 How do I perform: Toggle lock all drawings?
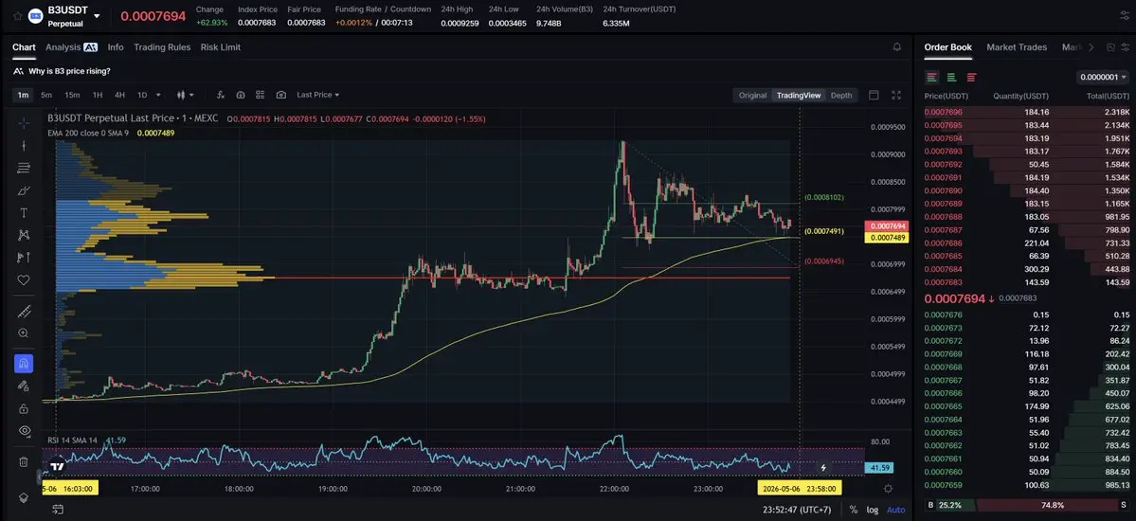click(24, 408)
